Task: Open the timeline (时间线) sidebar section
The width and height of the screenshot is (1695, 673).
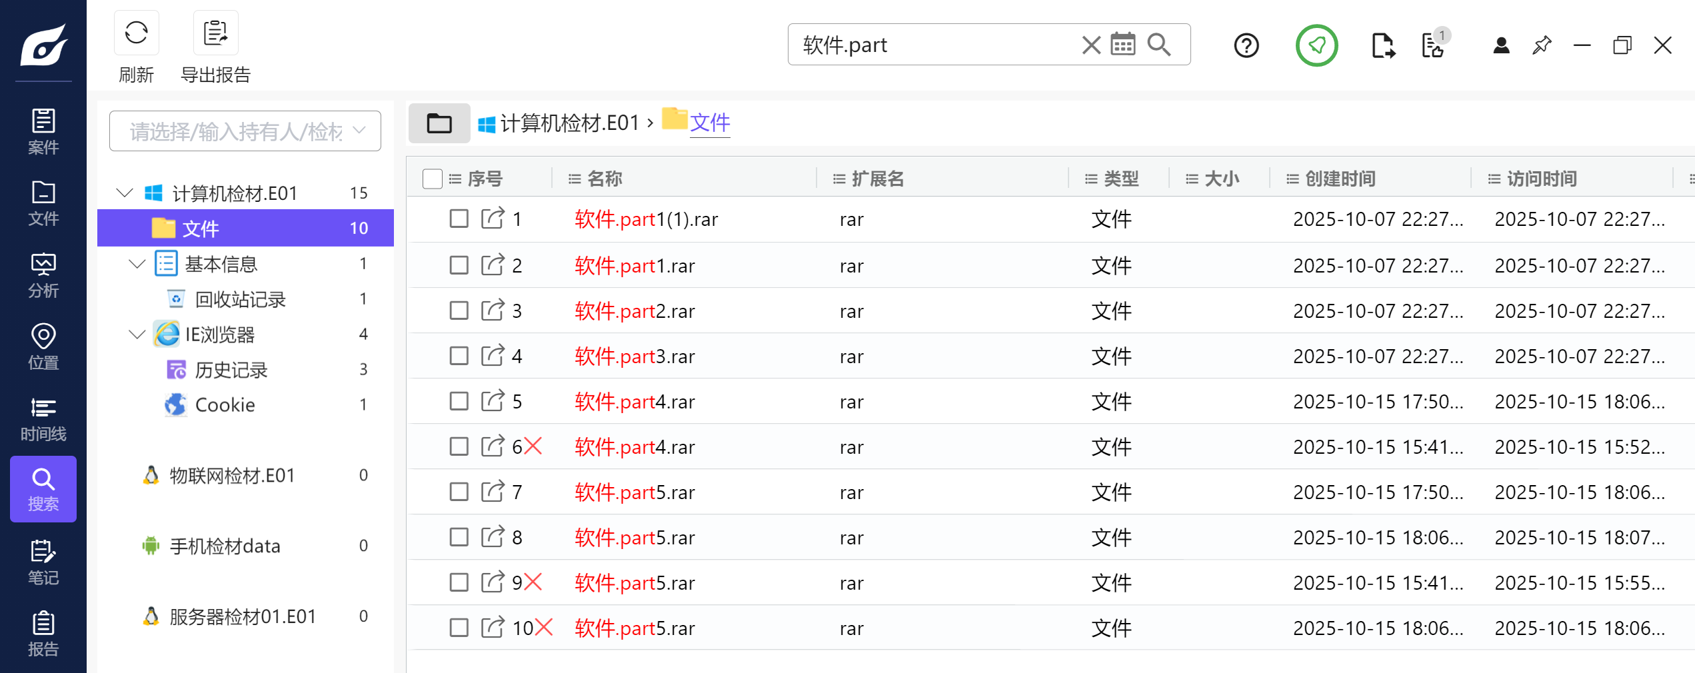Action: click(x=43, y=419)
